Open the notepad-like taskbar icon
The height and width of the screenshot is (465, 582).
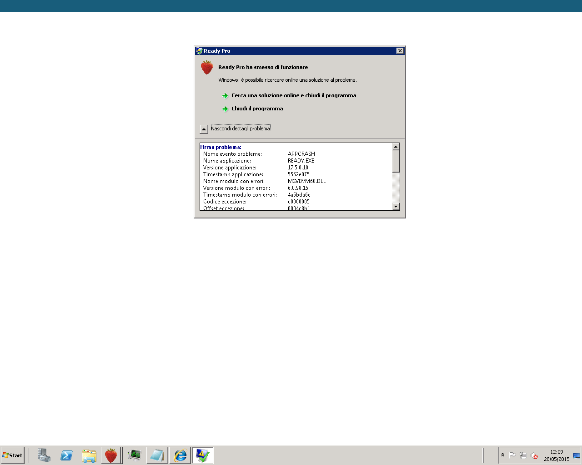click(x=157, y=455)
